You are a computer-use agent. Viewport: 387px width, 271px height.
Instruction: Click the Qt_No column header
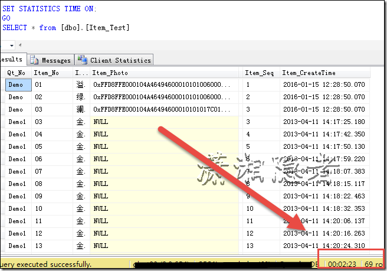click(x=16, y=73)
